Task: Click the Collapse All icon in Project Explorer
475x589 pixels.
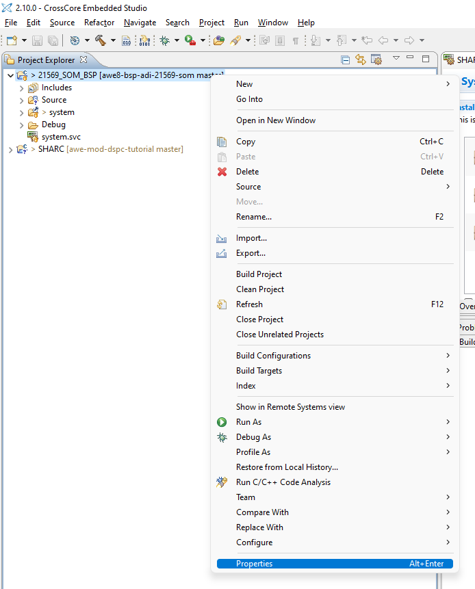Action: click(346, 60)
